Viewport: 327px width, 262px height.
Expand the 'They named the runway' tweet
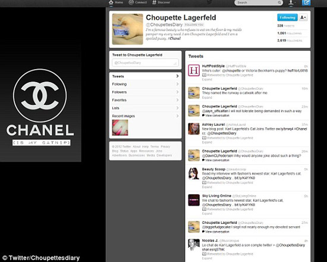point(207,98)
